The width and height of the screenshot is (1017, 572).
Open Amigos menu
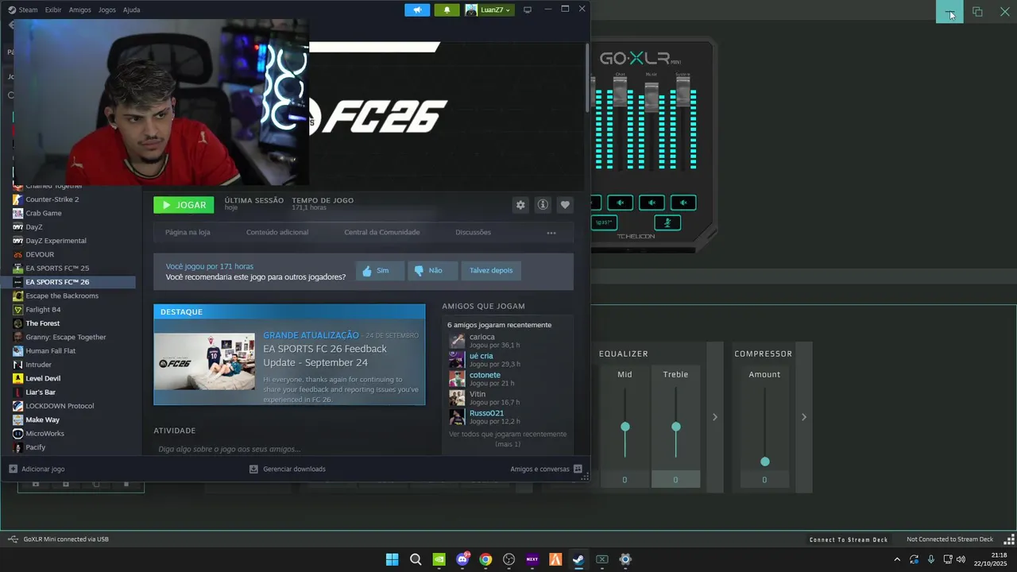(79, 10)
